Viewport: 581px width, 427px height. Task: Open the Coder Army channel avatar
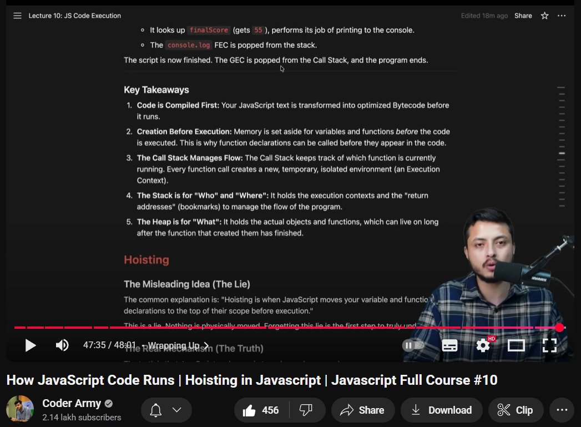20,409
